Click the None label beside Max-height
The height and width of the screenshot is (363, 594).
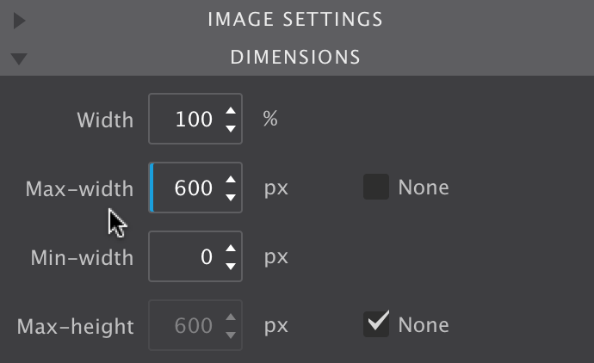coord(423,324)
